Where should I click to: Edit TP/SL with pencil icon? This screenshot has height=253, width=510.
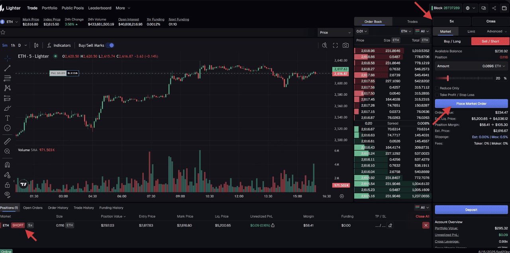pos(390,226)
